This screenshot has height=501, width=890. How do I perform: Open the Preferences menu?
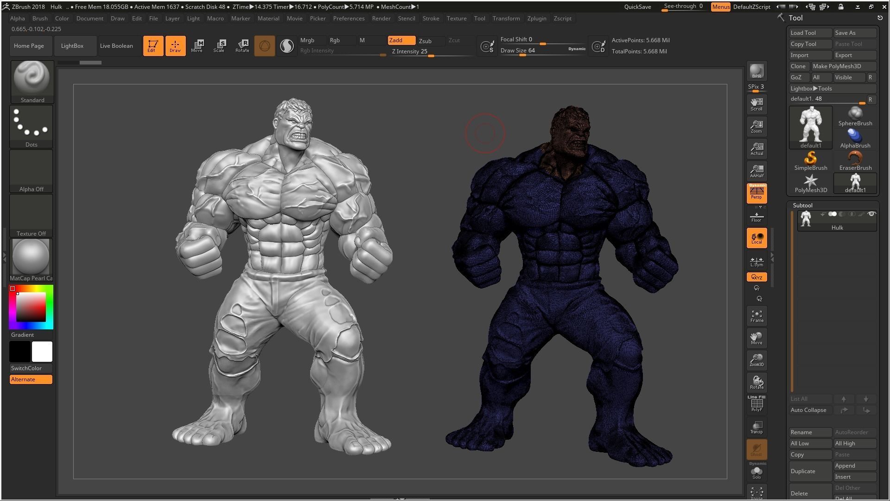coord(349,18)
